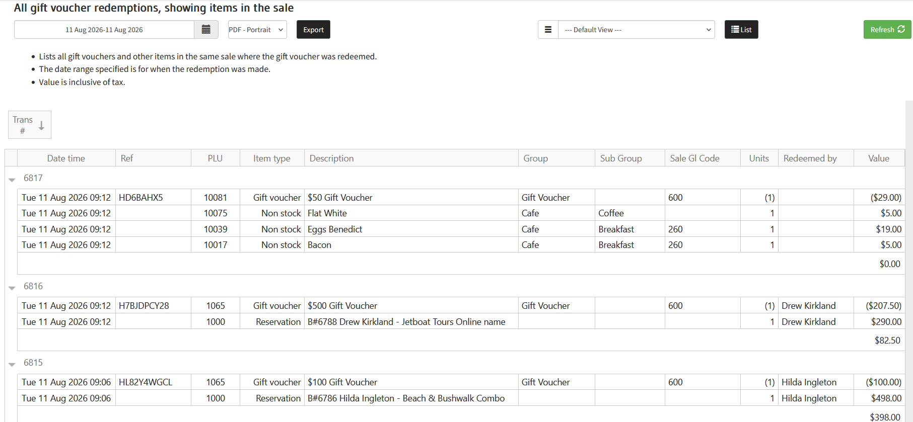Collapse transaction group 6816

coord(12,288)
